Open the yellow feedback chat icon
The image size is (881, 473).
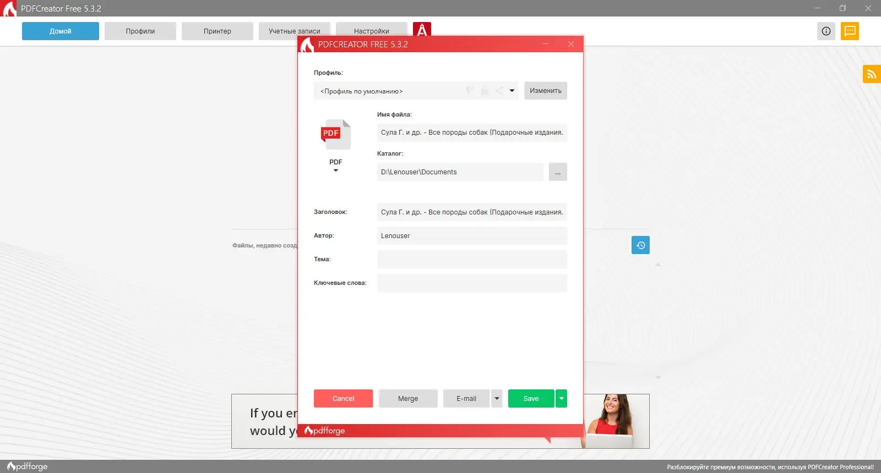tap(850, 31)
